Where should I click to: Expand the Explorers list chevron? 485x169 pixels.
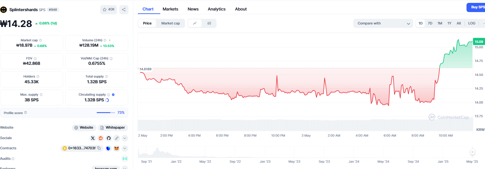(125, 167)
